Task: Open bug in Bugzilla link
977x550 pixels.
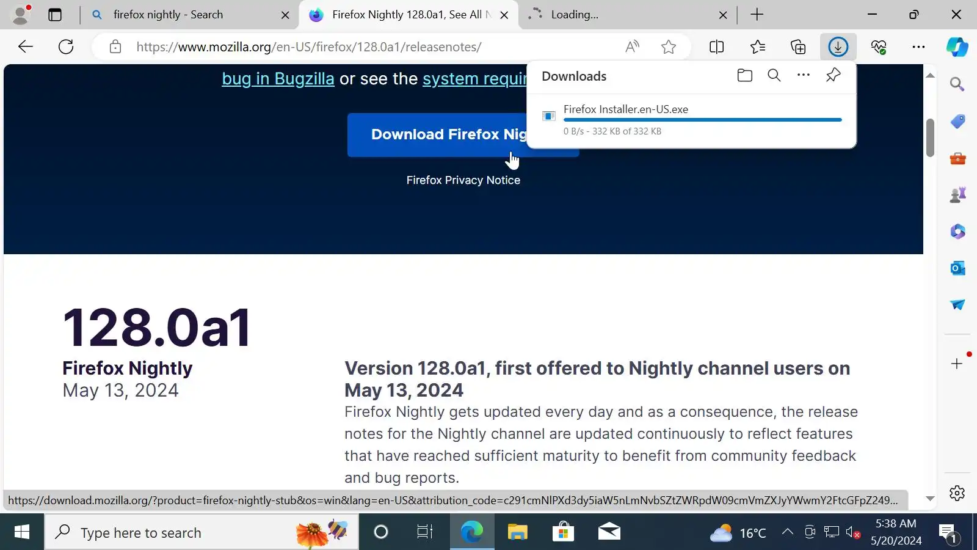Action: (x=278, y=79)
